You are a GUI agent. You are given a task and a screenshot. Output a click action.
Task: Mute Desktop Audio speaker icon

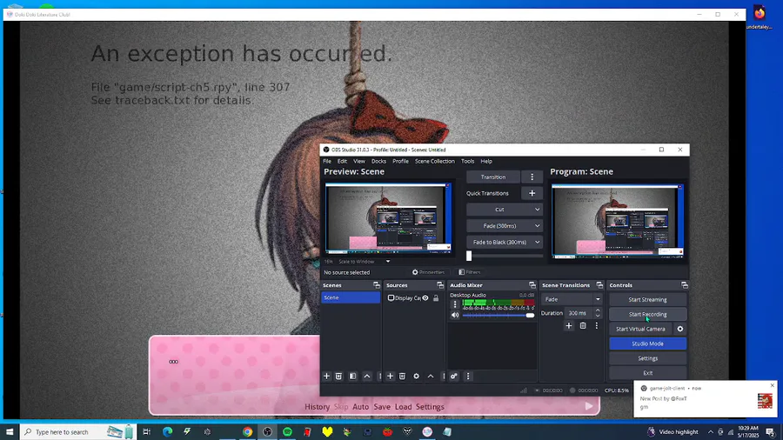tap(455, 316)
